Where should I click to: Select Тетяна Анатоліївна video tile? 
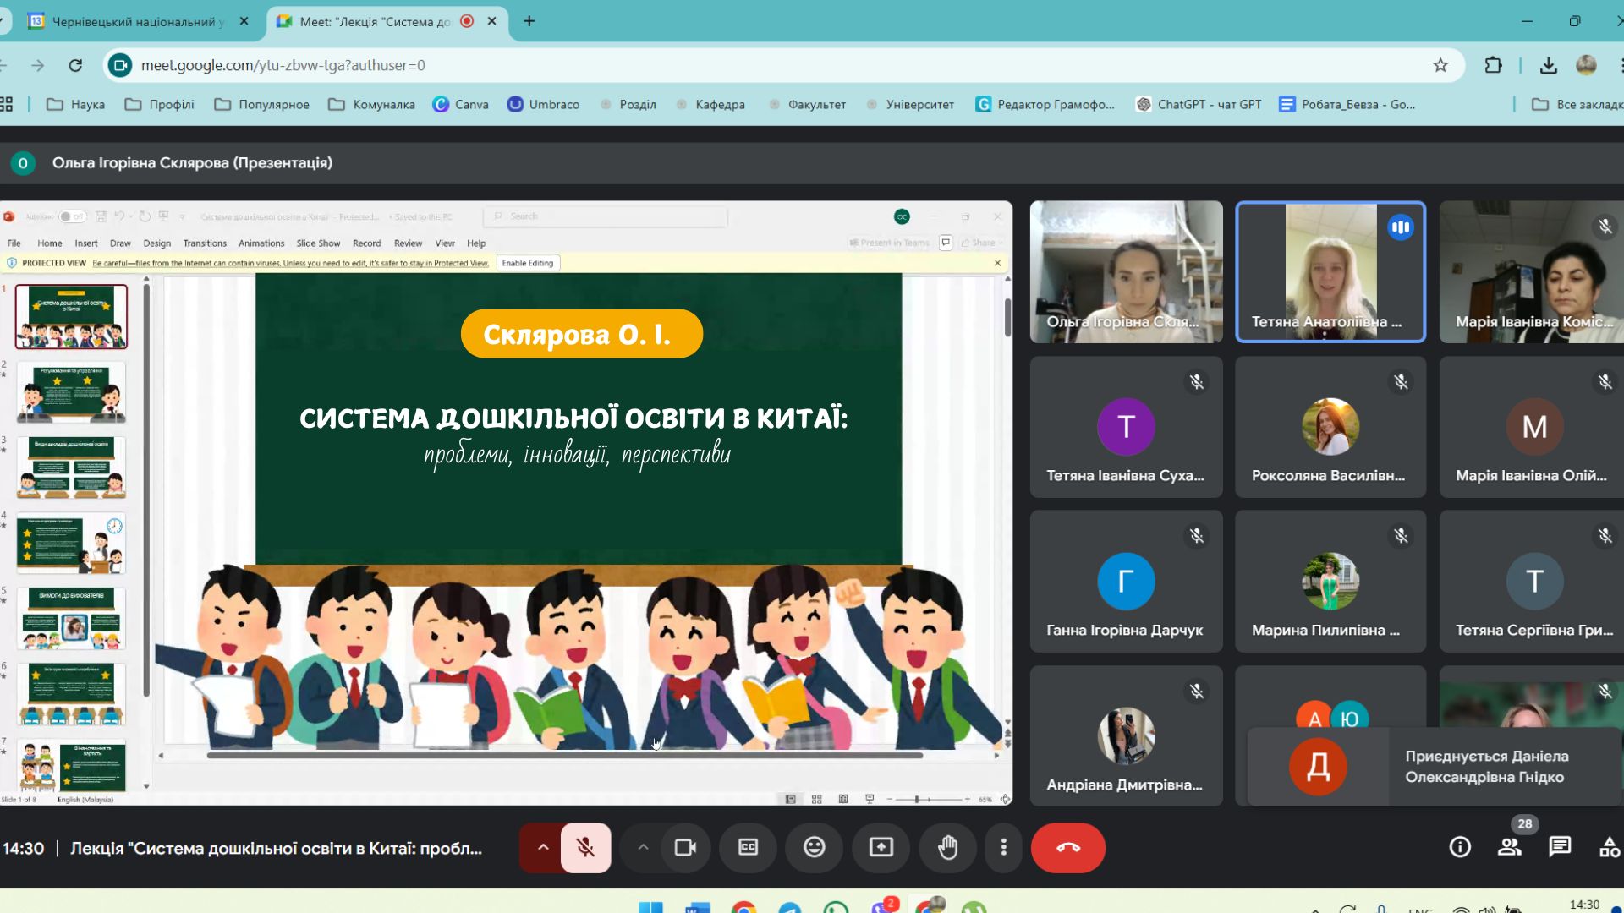pyautogui.click(x=1330, y=271)
